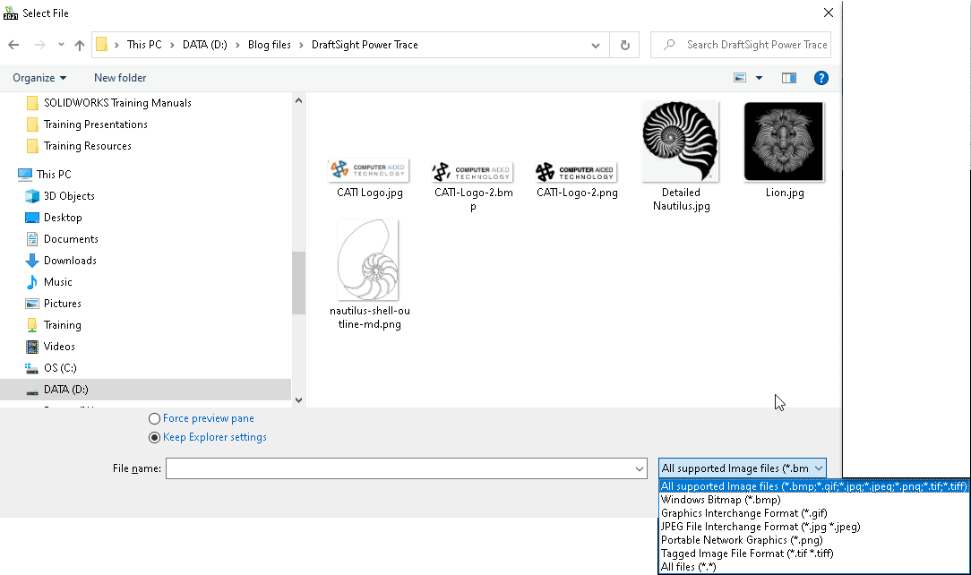Select Keep Explorer settings radio button
The image size is (971, 575).
tap(155, 437)
